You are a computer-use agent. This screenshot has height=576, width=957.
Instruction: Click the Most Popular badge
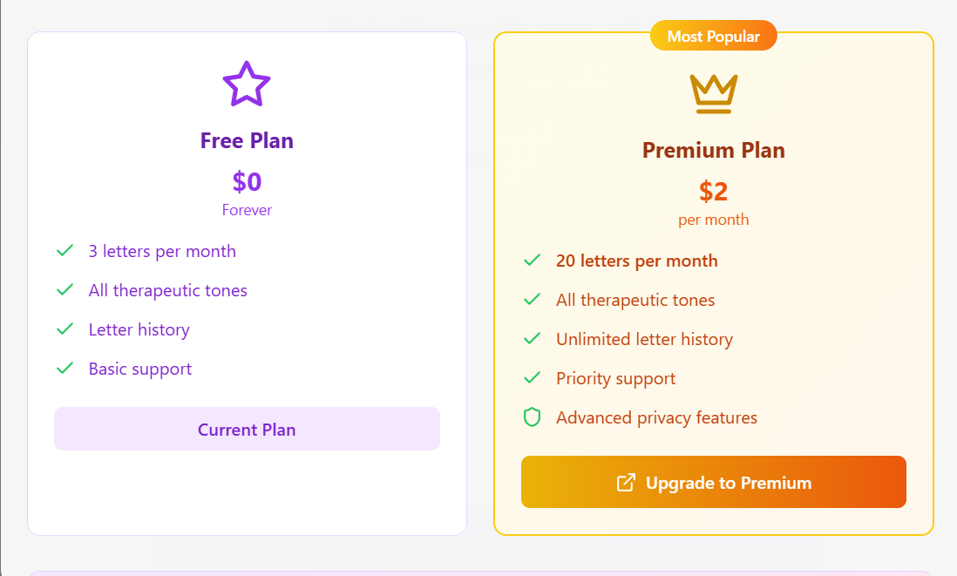tap(713, 37)
